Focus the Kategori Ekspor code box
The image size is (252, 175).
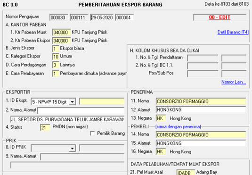tap(56, 57)
